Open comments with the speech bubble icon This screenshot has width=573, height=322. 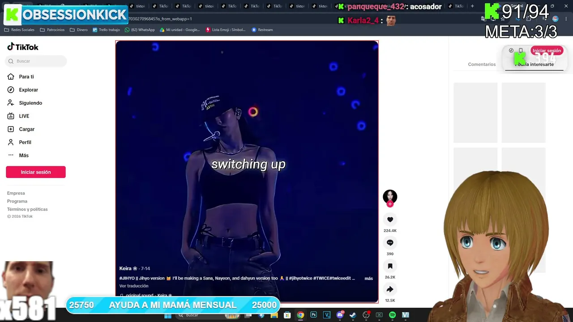pos(390,243)
